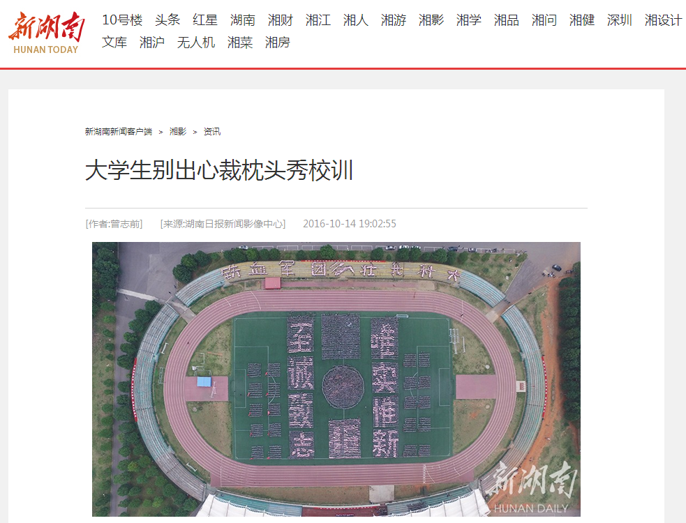
Task: Select the 湘学 channel
Action: click(468, 20)
